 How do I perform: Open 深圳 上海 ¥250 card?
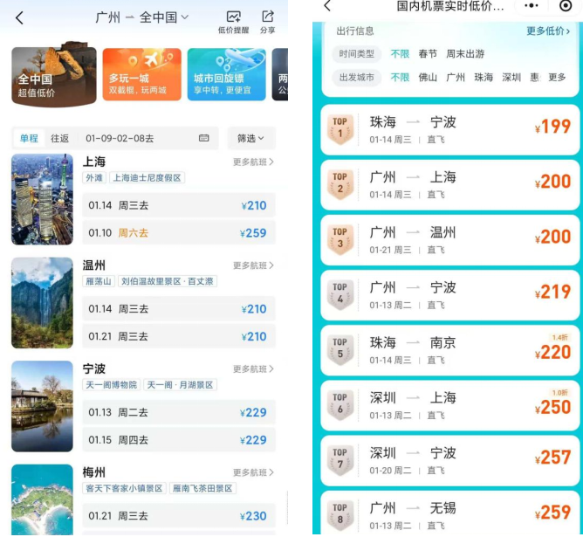[x=449, y=405]
